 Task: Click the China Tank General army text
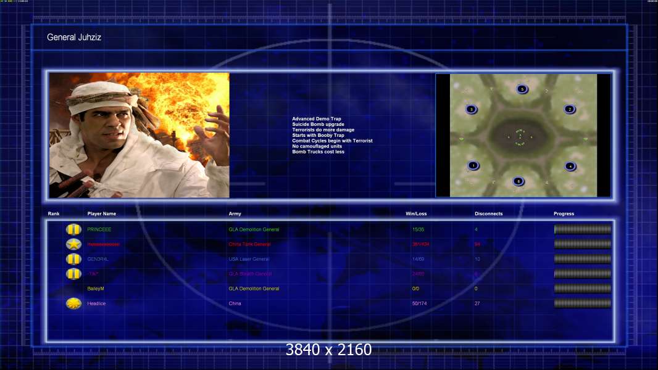[250, 244]
